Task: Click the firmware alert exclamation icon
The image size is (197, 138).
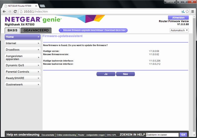Action: tap(61, 30)
